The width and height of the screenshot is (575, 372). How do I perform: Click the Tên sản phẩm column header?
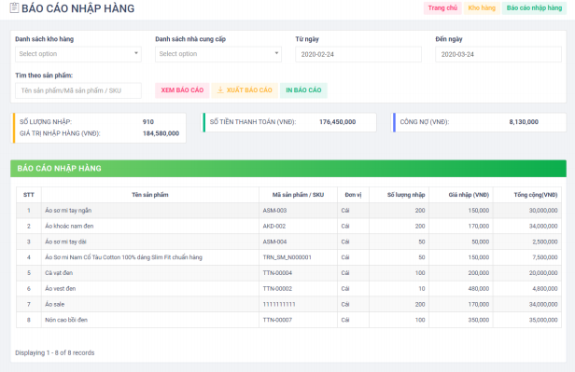coord(150,195)
